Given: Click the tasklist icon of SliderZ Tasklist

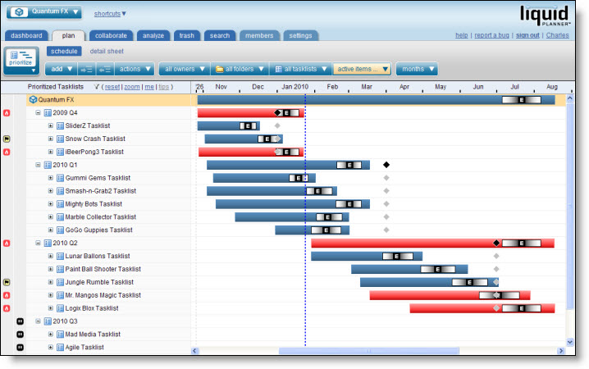Looking at the screenshot, I should pos(60,125).
